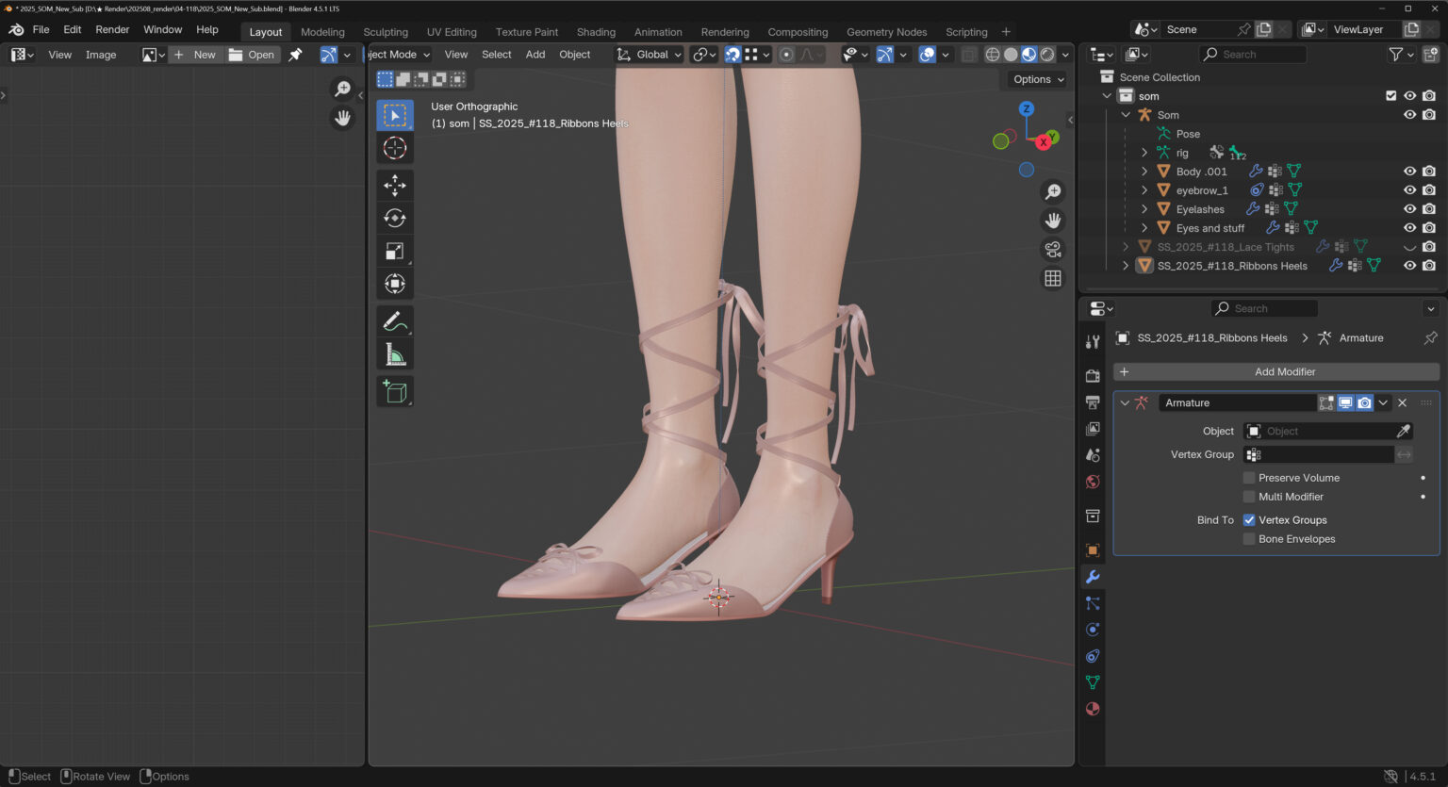The image size is (1448, 787).
Task: Select the Scale tool
Action: [395, 251]
